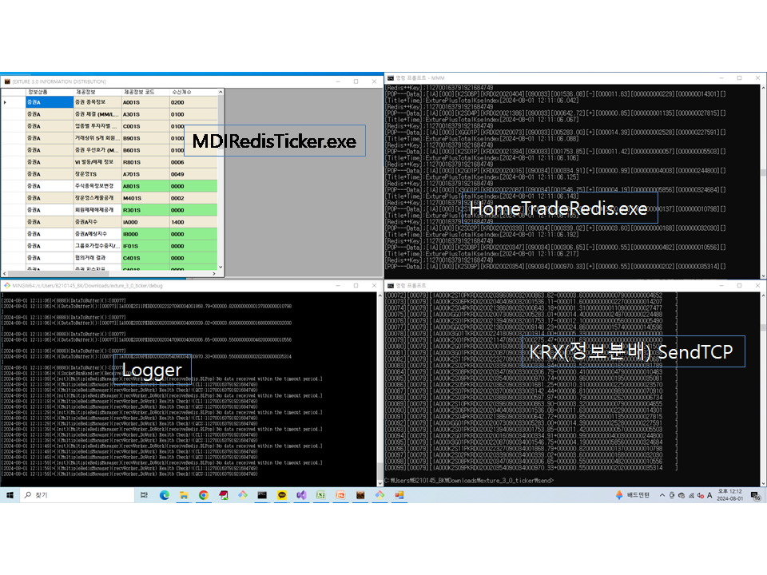Open the 배드민턴 widget in the taskbar
This screenshot has width=767, height=575.
pyautogui.click(x=633, y=495)
